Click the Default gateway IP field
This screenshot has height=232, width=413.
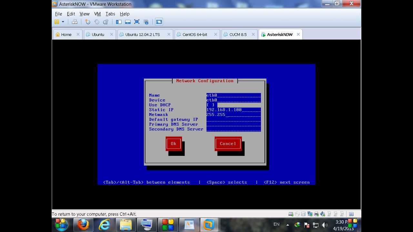tap(234, 120)
